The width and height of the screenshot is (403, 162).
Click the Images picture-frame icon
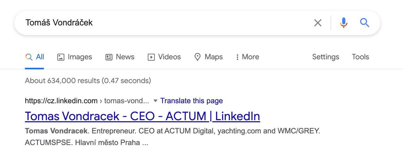pos(61,57)
